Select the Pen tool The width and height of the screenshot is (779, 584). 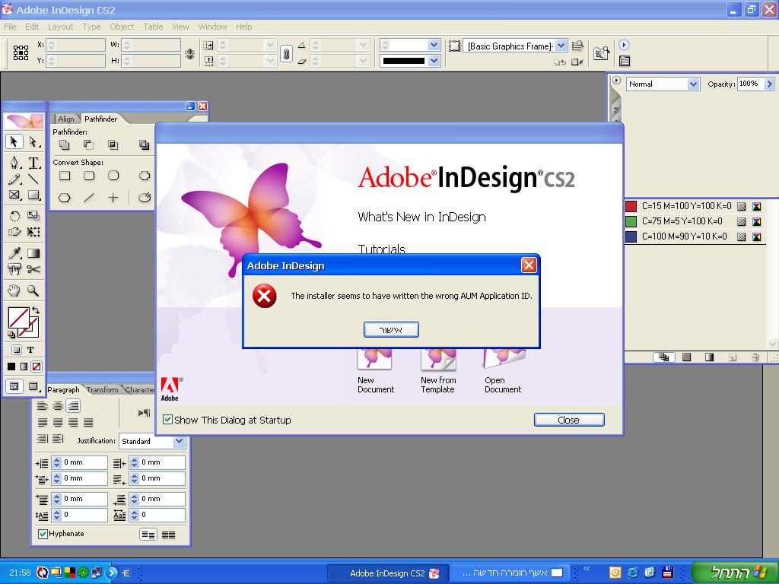(15, 163)
